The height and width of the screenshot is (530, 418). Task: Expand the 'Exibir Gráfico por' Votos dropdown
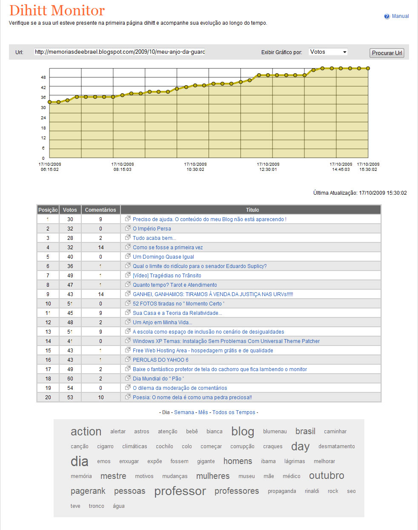pos(328,52)
